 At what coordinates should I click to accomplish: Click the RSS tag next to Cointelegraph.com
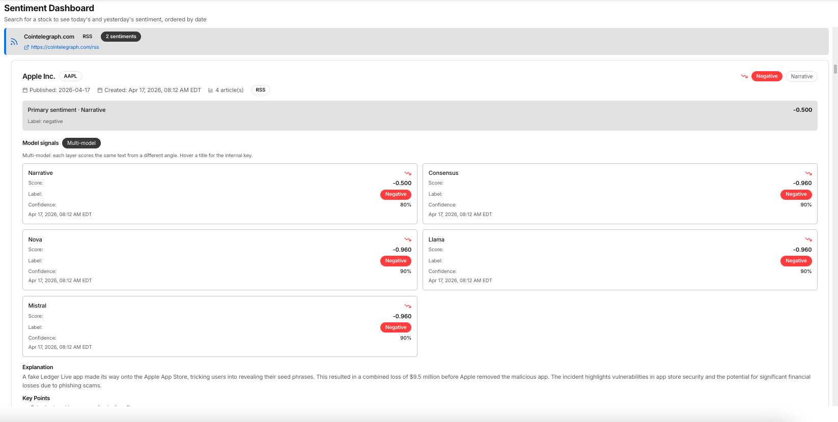click(x=88, y=37)
